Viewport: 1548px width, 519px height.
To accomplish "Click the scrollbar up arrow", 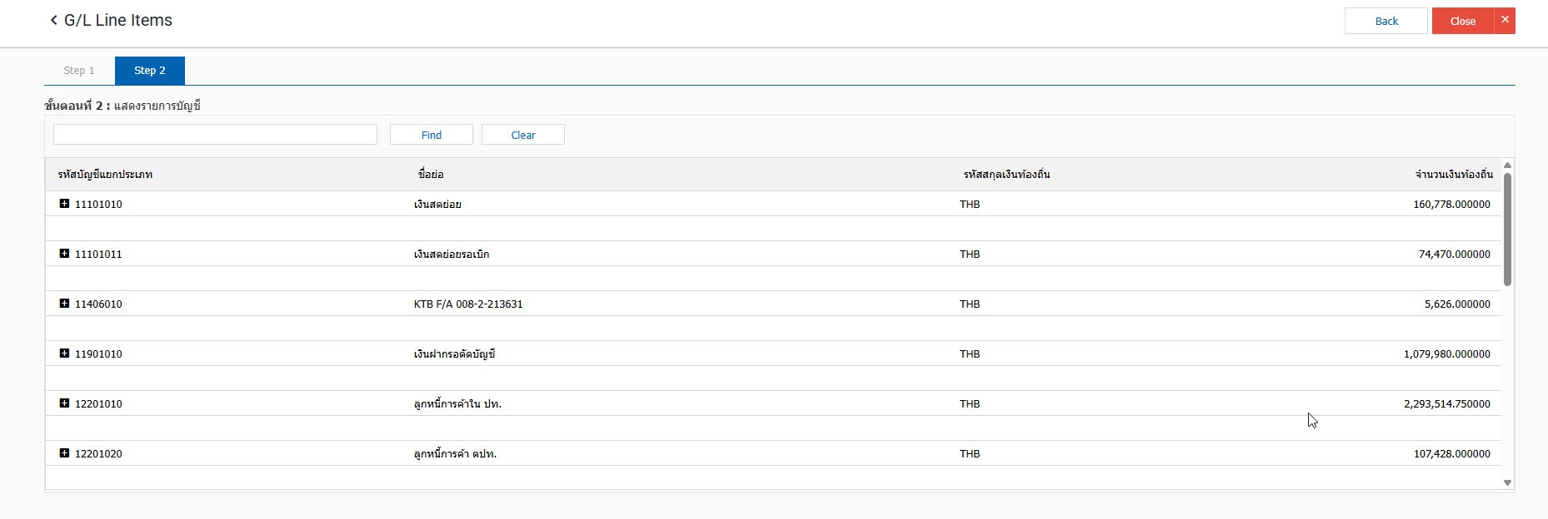I will tap(1507, 166).
